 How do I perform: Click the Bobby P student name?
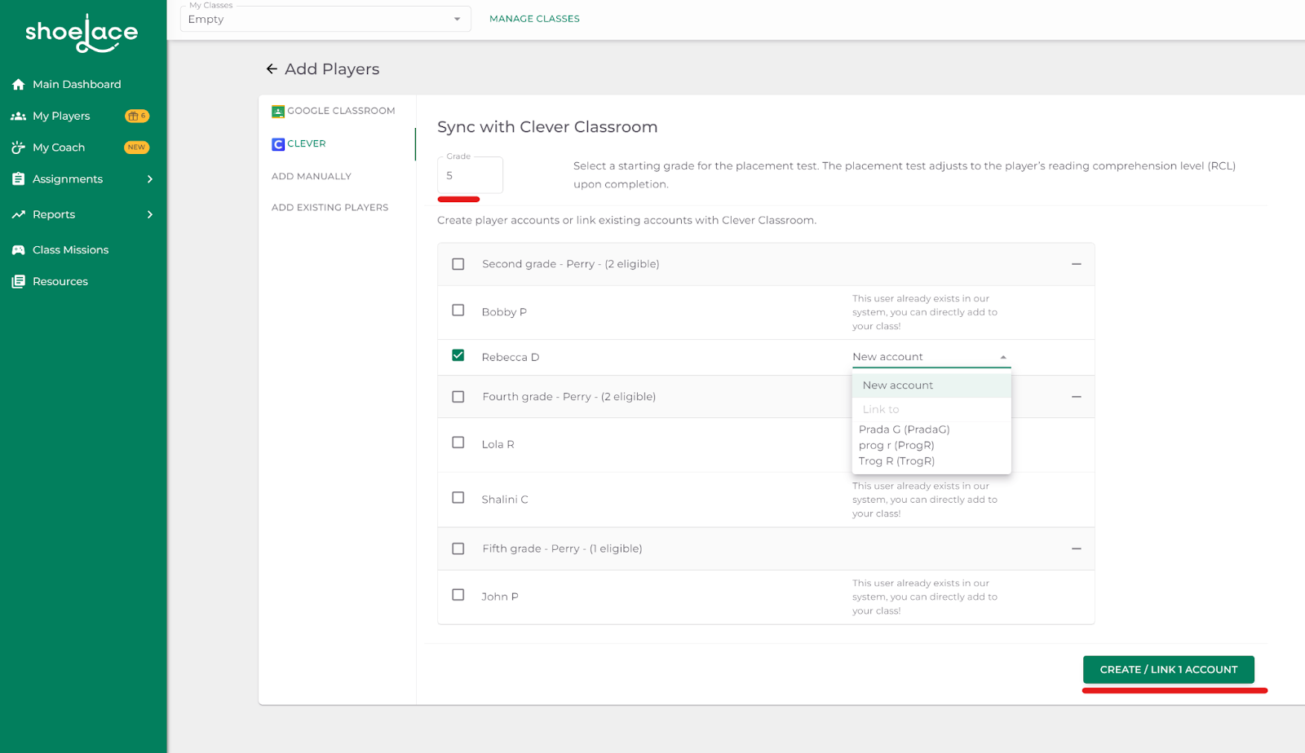[x=504, y=312]
